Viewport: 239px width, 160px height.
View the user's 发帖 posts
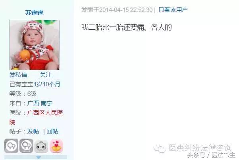[33, 131]
